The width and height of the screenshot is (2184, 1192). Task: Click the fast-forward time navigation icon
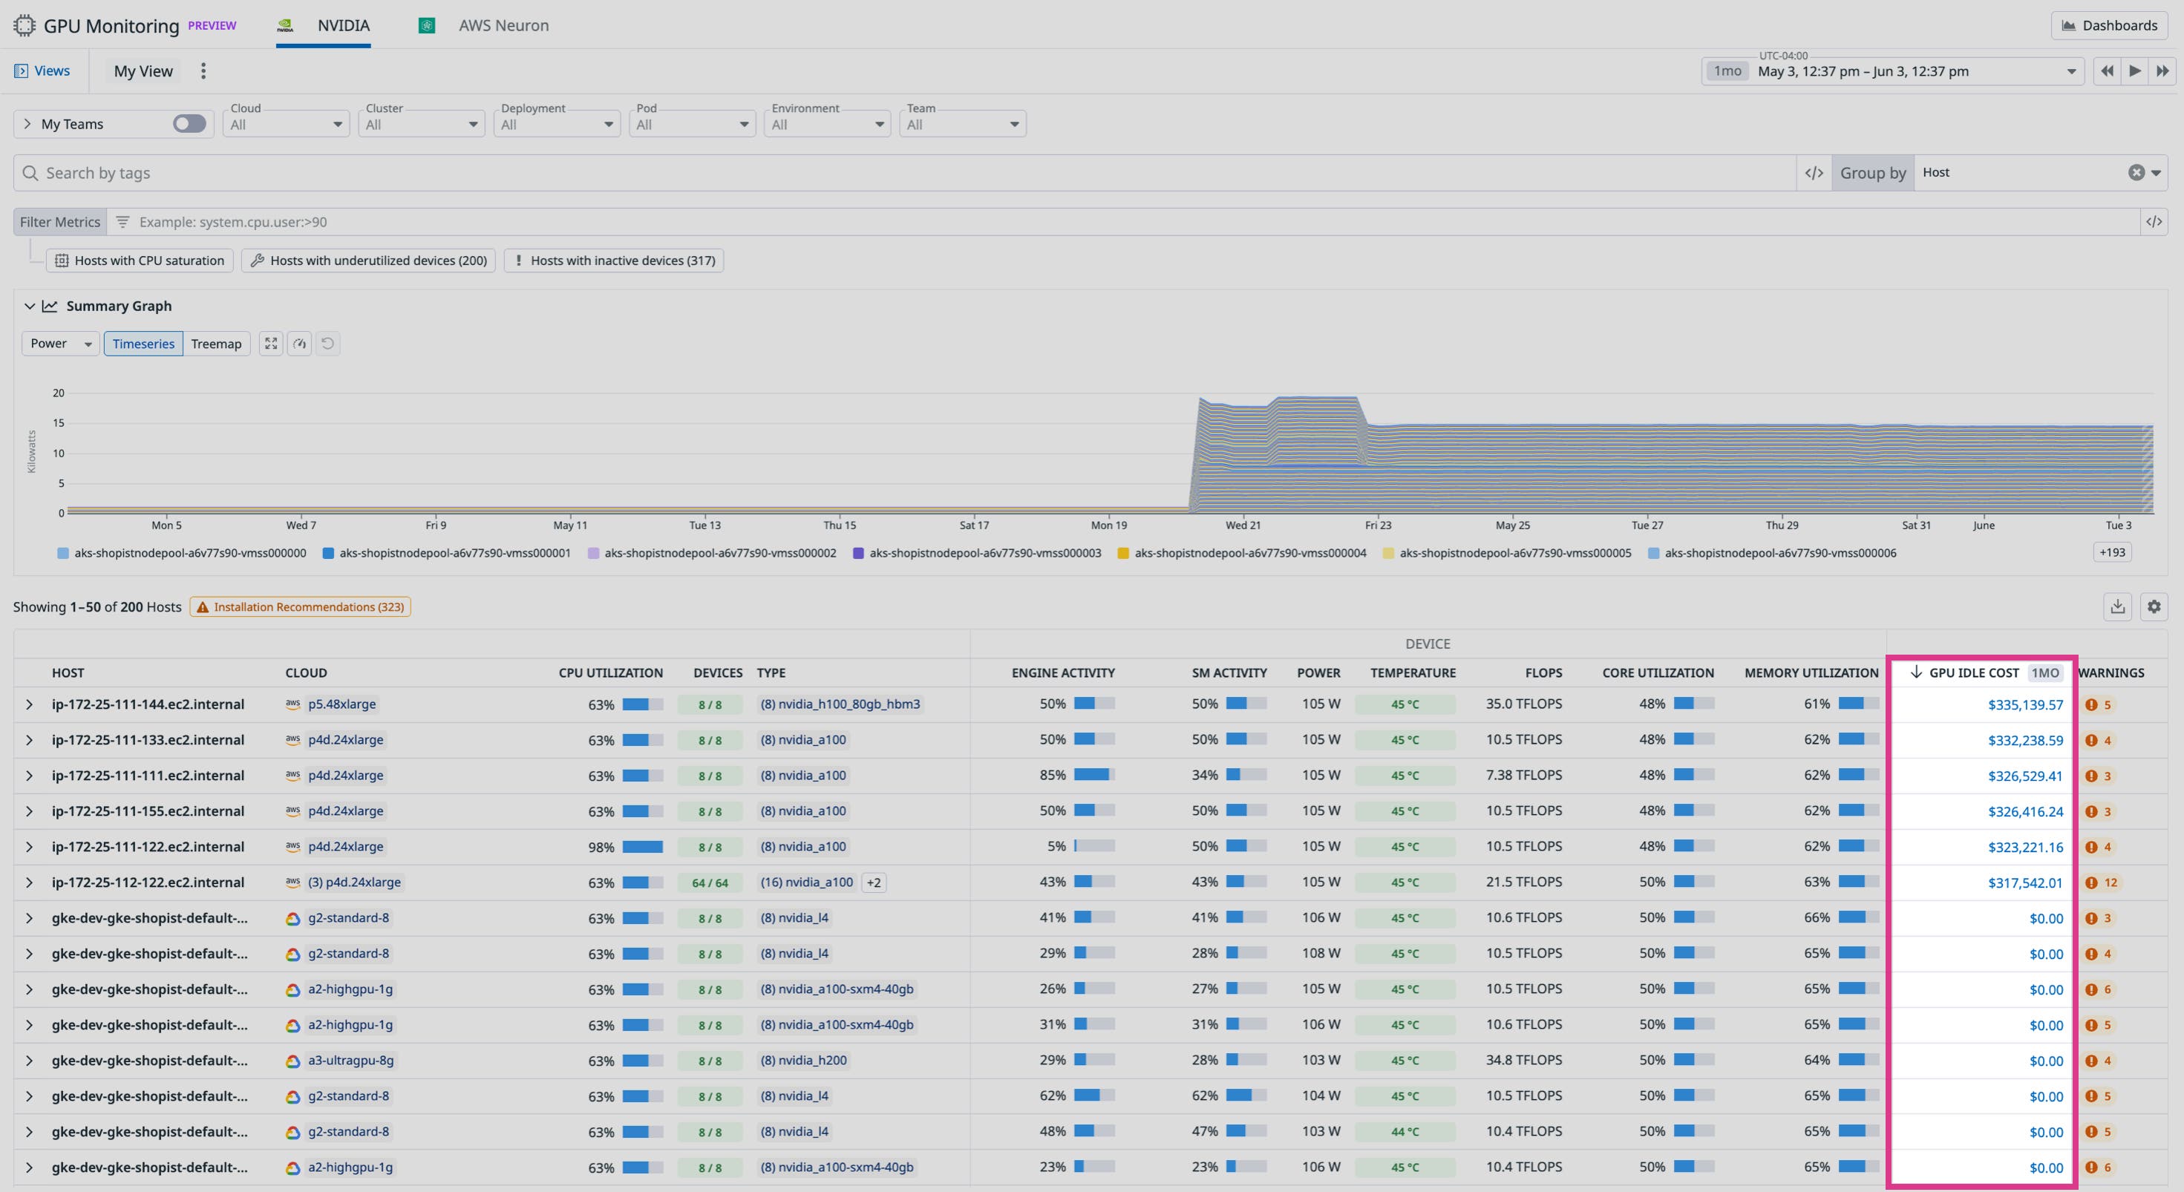pos(2162,71)
